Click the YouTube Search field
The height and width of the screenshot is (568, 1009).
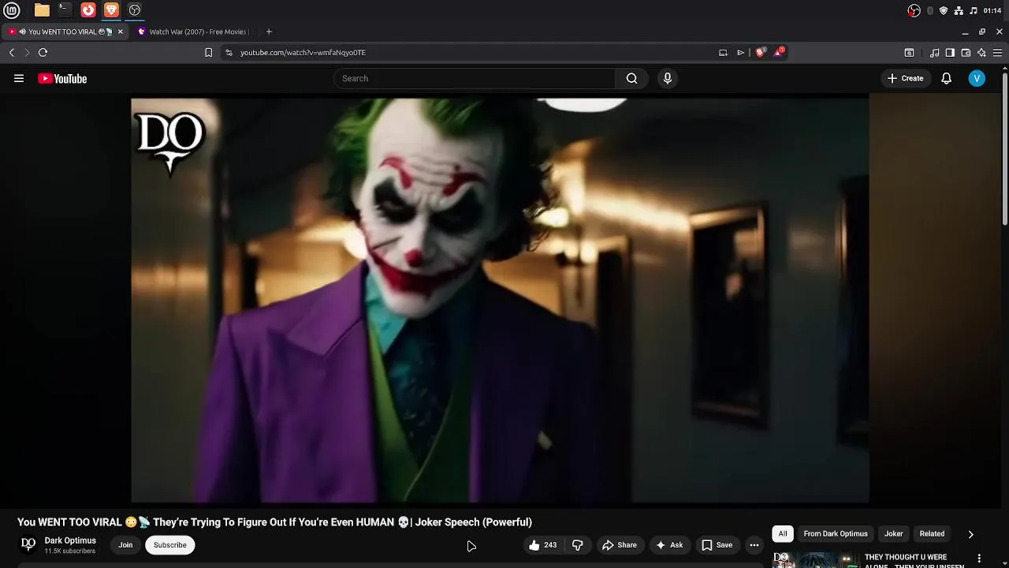[x=475, y=78]
